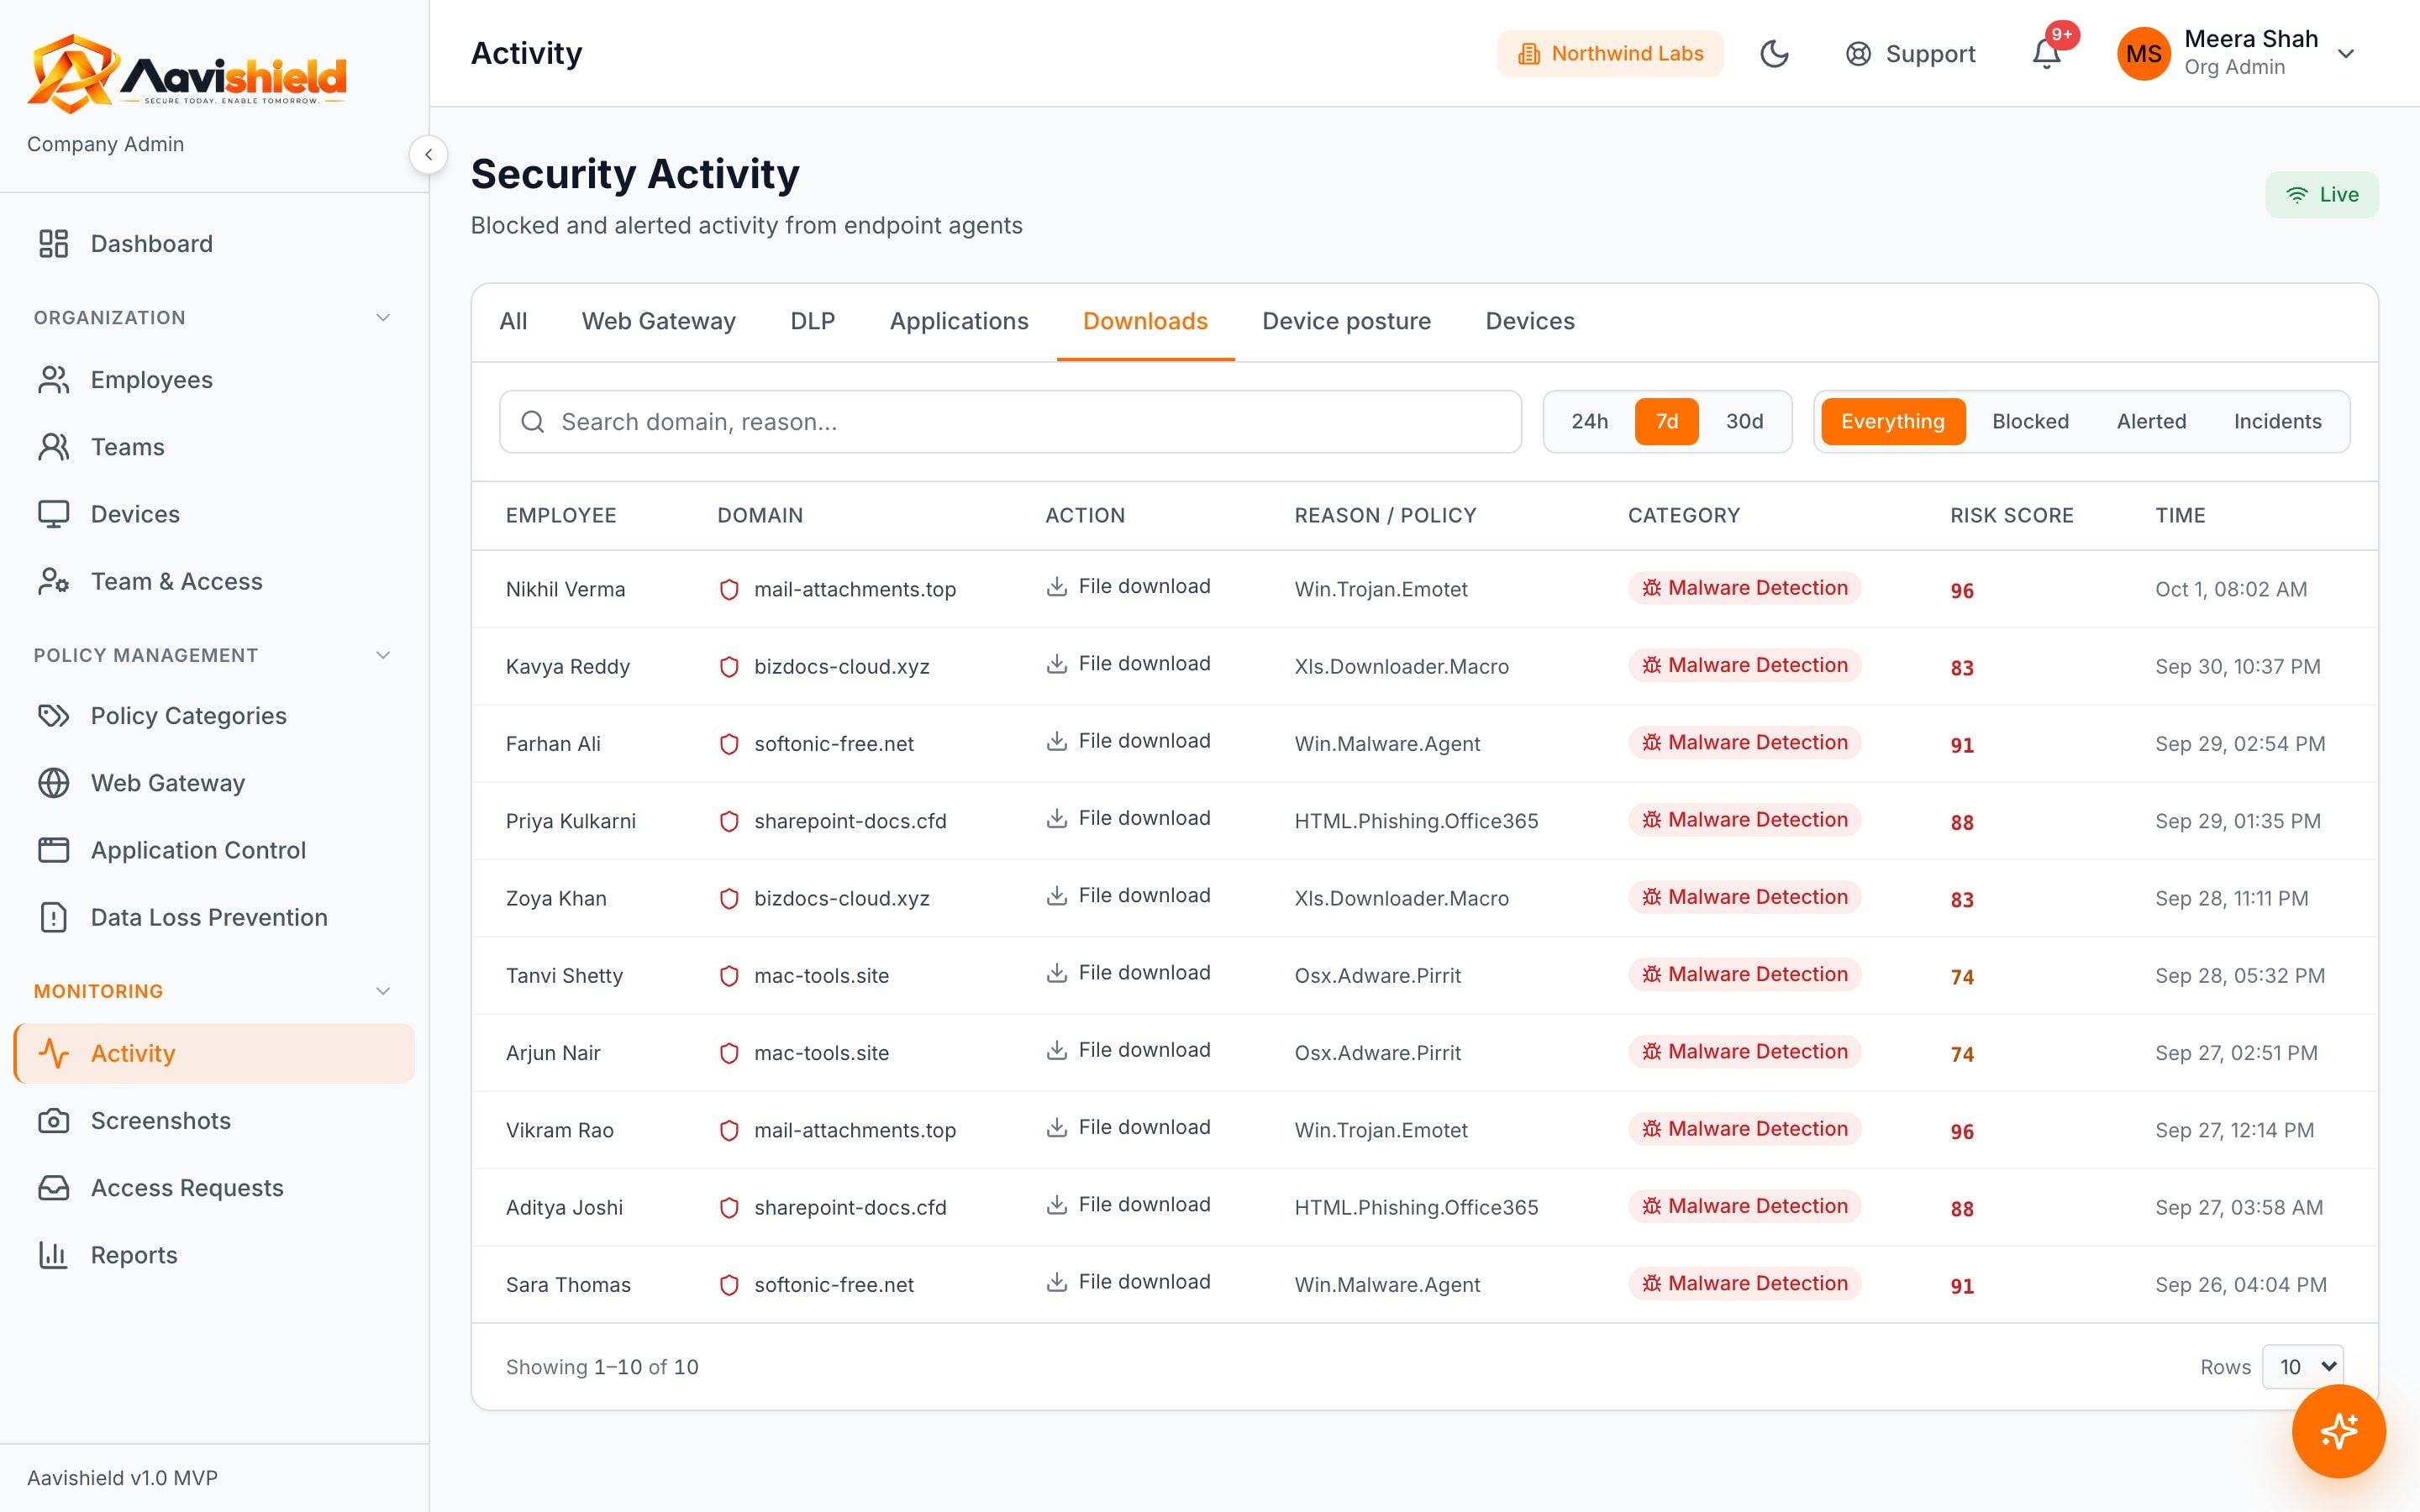Click the Support button
This screenshot has width=2420, height=1512.
(x=1910, y=54)
